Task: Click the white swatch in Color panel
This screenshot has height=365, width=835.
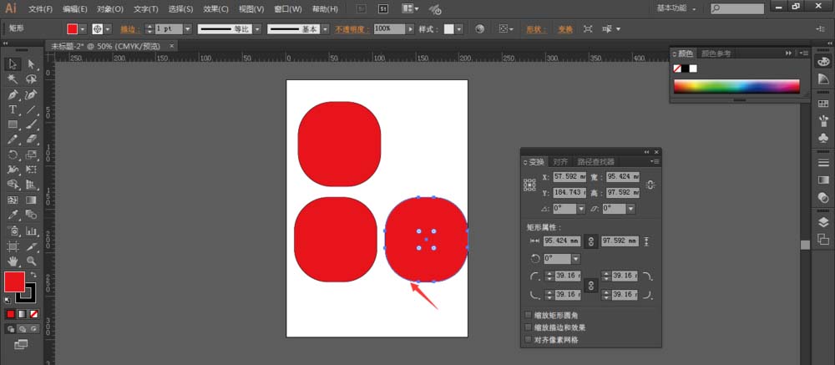Action: [x=693, y=68]
